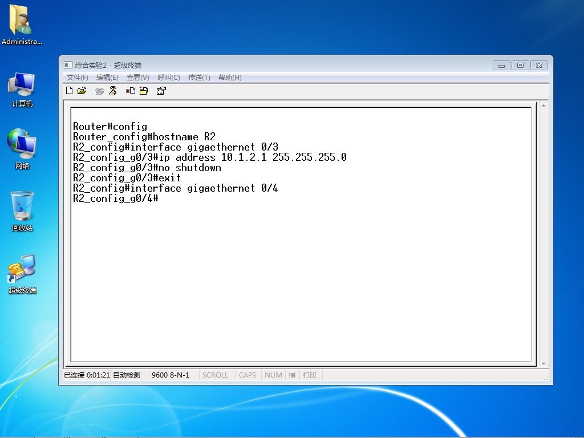The width and height of the screenshot is (584, 438).
Task: Open the 传送(T) menu
Action: pos(199,78)
